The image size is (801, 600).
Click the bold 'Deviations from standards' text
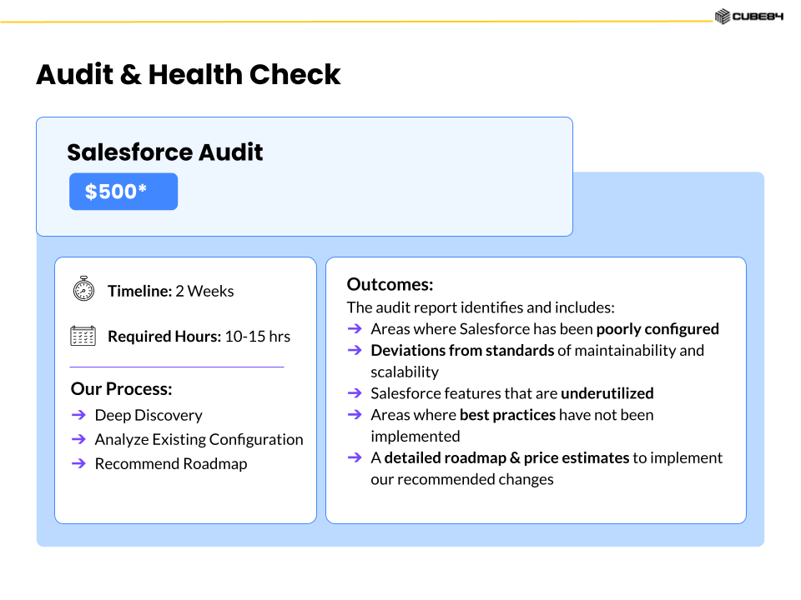(462, 351)
